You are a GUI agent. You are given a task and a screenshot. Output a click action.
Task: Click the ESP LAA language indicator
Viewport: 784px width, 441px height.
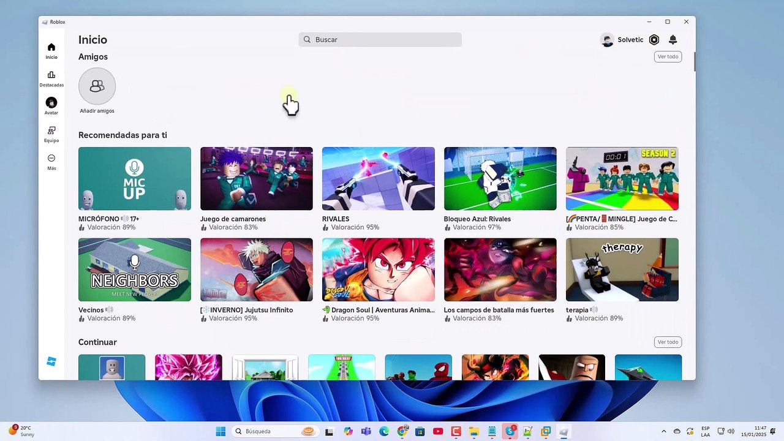pyautogui.click(x=706, y=431)
